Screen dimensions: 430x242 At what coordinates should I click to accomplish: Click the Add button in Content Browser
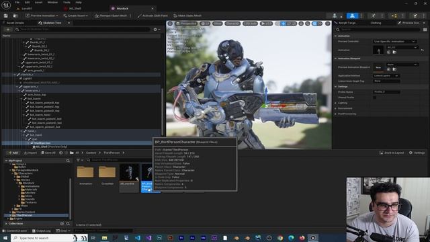[x=13, y=153]
